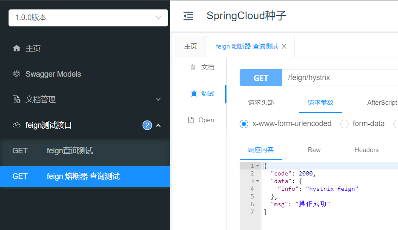398x230 pixels.
Task: Click the /feign/hystrix URL field
Action: (340, 78)
